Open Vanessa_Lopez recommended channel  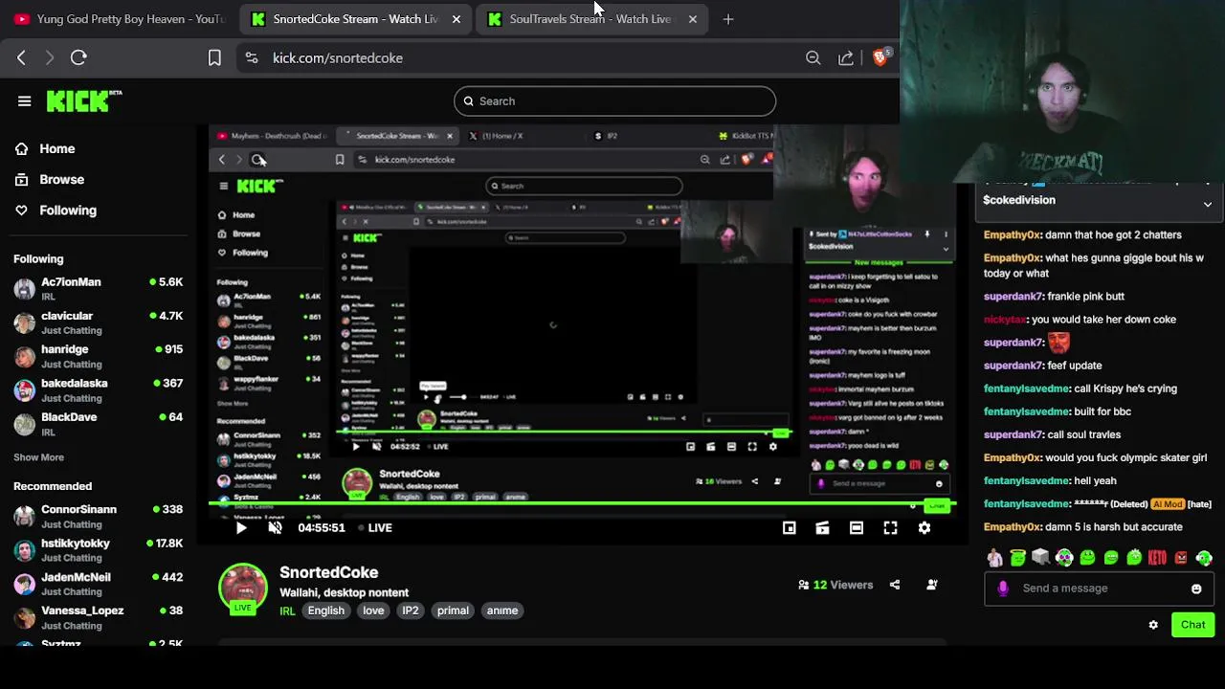click(x=98, y=617)
